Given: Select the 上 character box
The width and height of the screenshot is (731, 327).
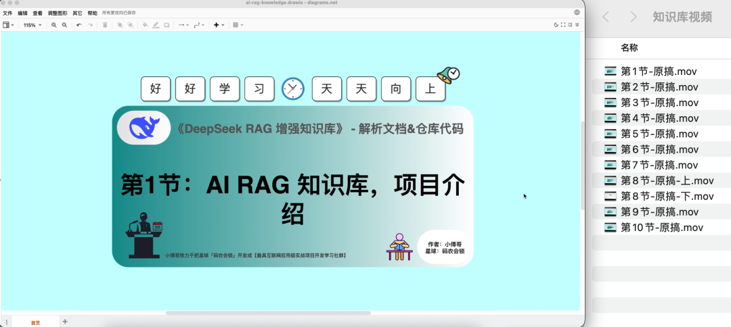Looking at the screenshot, I should [430, 89].
